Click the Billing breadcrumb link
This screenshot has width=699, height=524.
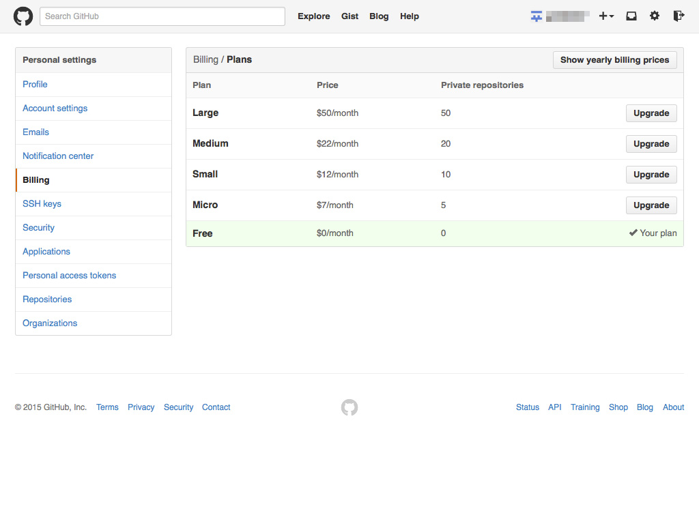coord(205,60)
